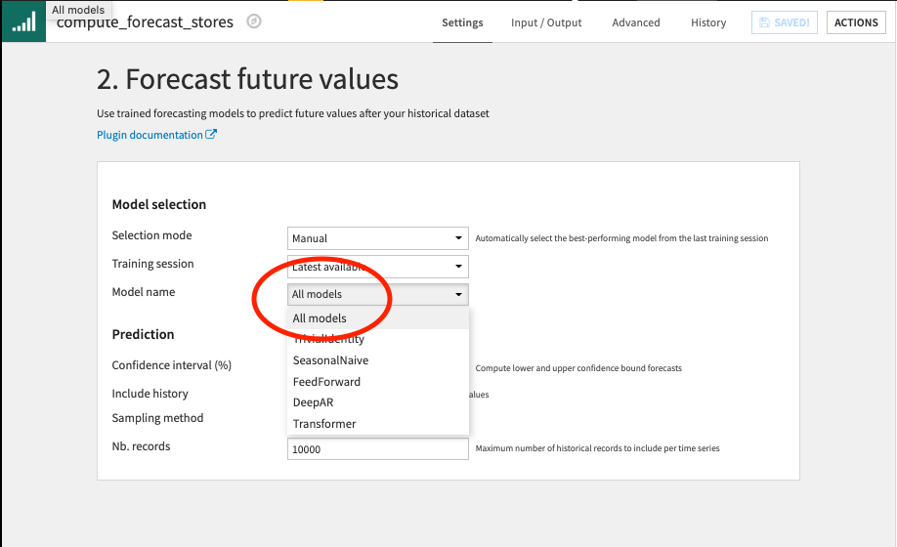Collapse the Model name dropdown showing All models
Image resolution: width=897 pixels, height=547 pixels.
(x=377, y=294)
